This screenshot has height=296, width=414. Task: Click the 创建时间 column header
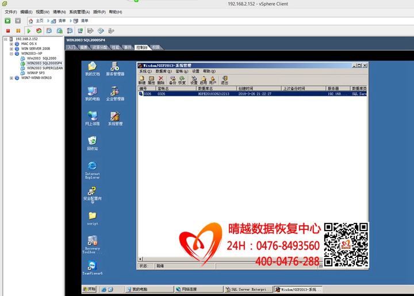click(x=259, y=89)
